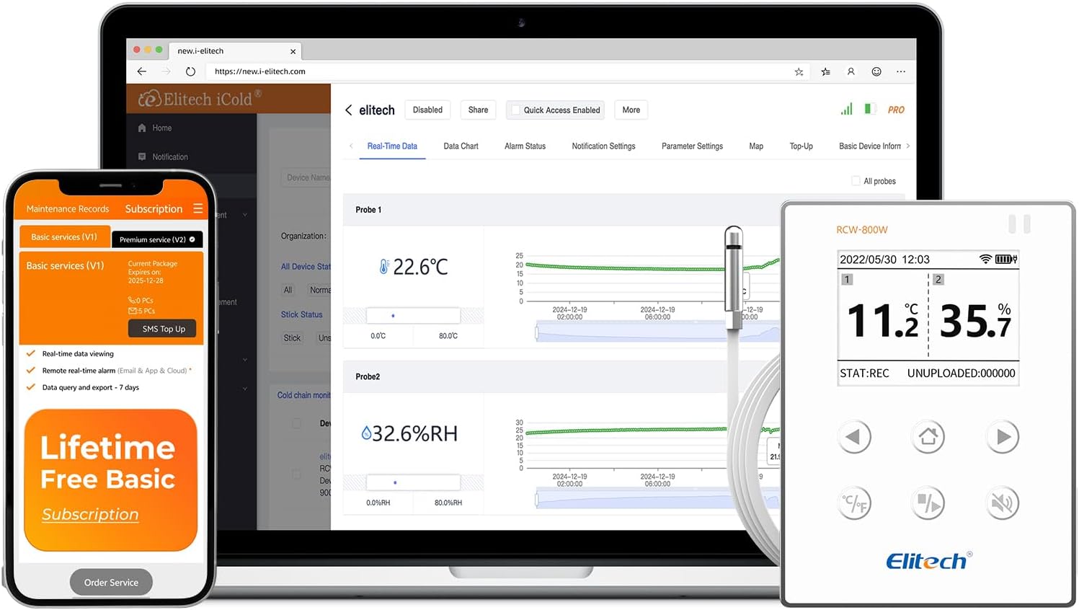Viewport: 1079px width, 610px height.
Task: Select the Basic services (V1) tab on phone
Action: 64,237
